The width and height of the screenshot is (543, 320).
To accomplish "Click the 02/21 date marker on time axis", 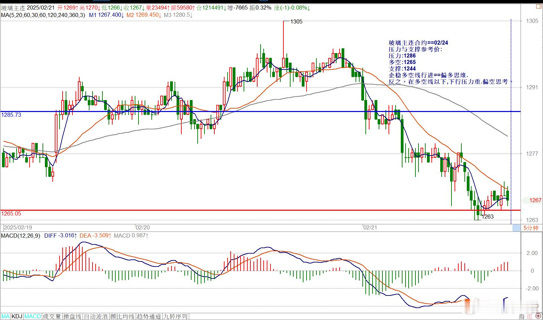I will tap(370, 227).
